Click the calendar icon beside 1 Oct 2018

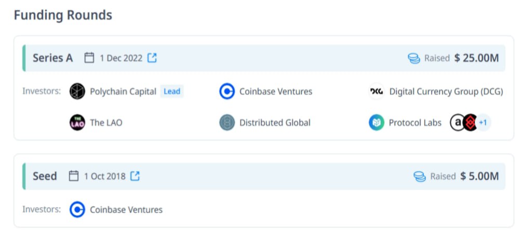click(x=74, y=176)
